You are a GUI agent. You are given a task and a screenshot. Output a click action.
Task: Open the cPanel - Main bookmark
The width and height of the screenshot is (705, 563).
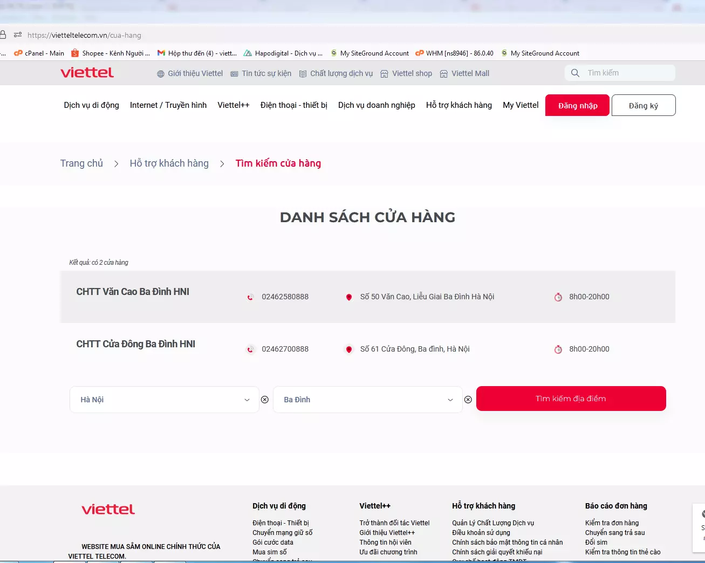tap(39, 53)
